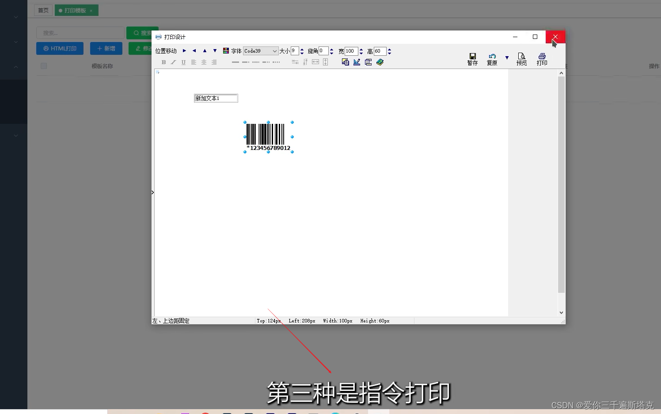Viewport: 661px width, 414px height.
Task: Click the 新增 add button
Action: [x=106, y=49]
